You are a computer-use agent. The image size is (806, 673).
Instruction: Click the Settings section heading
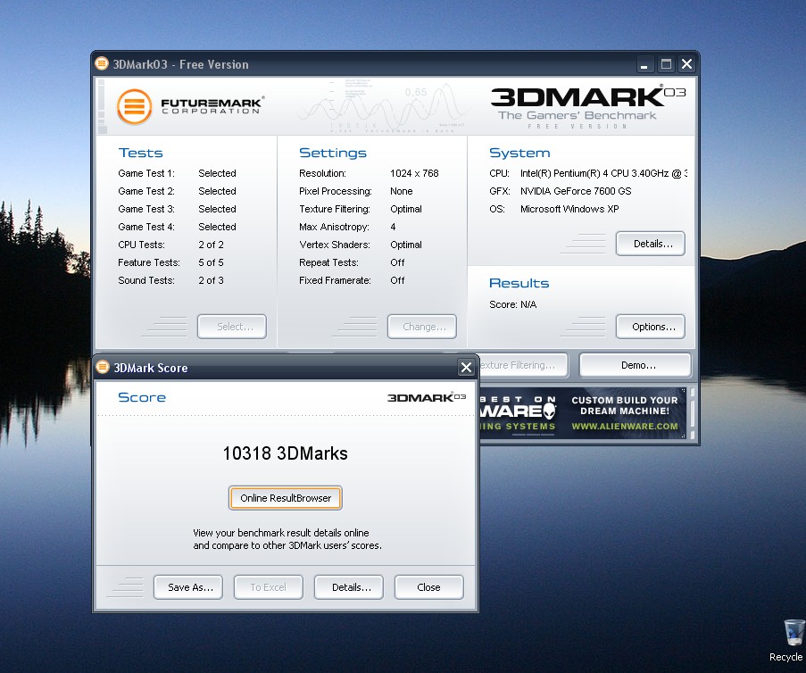point(333,153)
